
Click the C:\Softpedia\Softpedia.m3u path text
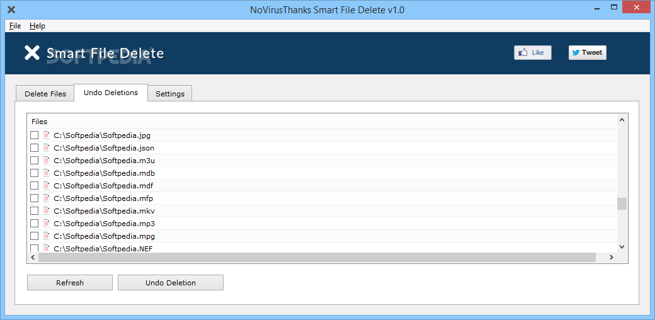tap(105, 161)
